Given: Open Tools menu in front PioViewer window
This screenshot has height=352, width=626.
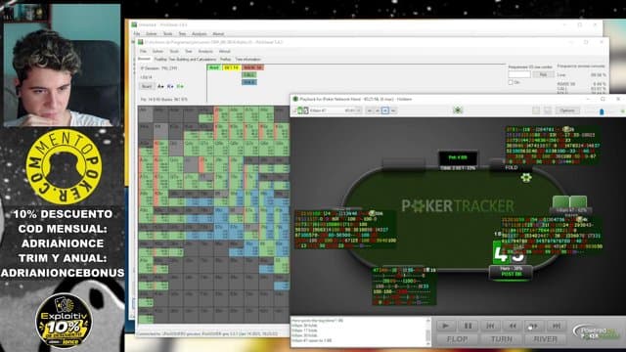Looking at the screenshot, I should point(174,52).
